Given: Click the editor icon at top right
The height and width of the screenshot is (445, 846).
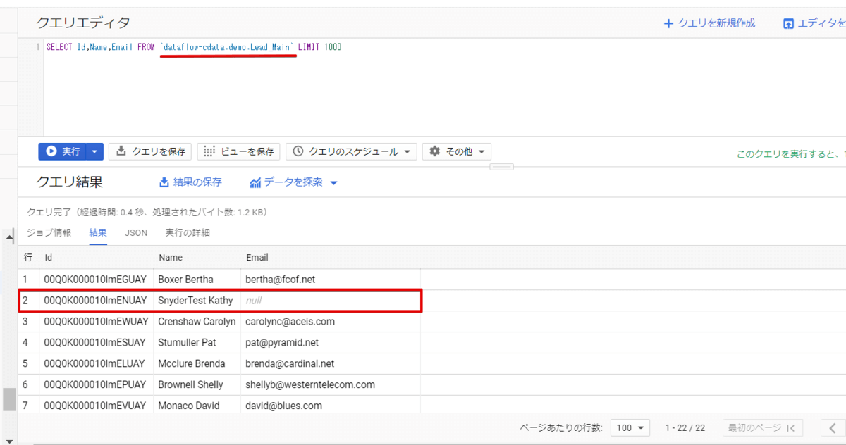Looking at the screenshot, I should pyautogui.click(x=789, y=23).
